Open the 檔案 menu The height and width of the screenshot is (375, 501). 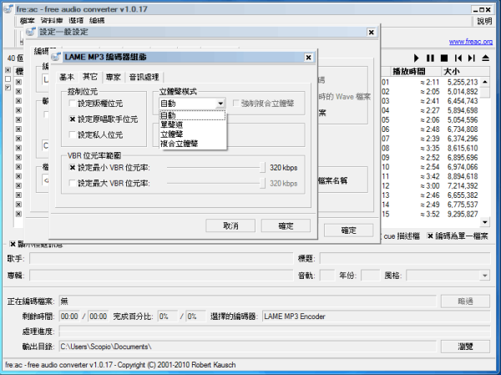pos(27,21)
